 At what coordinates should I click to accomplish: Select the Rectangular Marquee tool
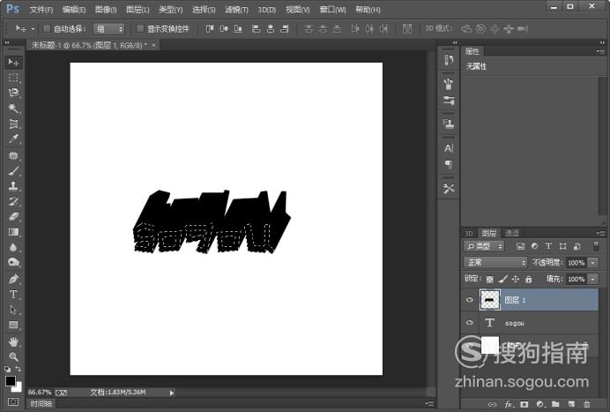click(13, 78)
